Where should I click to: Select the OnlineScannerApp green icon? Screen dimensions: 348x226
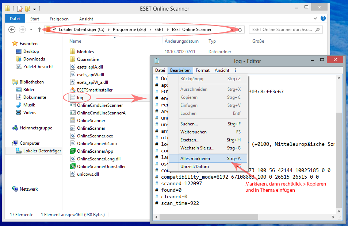tap(73, 151)
